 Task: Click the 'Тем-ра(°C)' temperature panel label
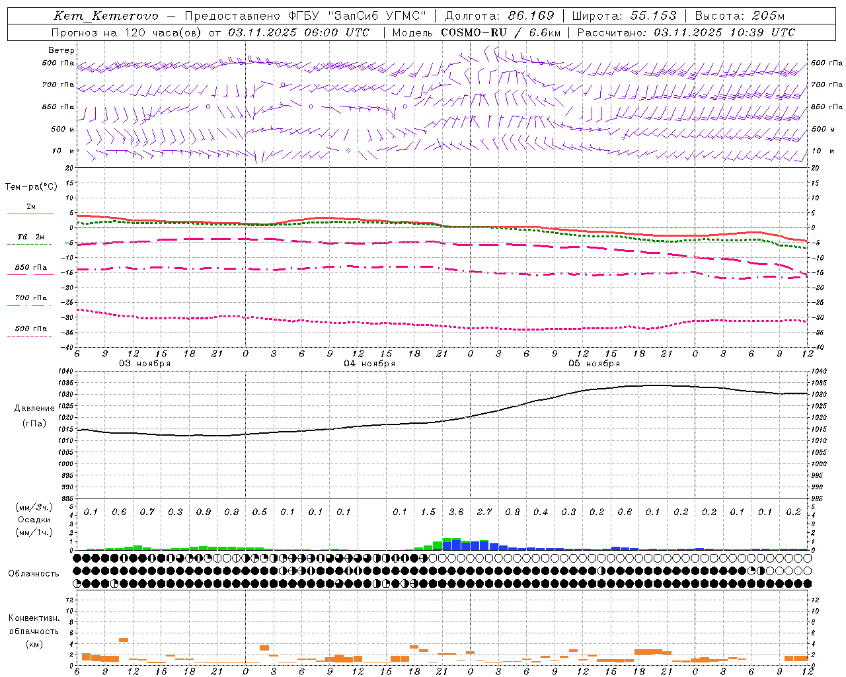[x=31, y=187]
